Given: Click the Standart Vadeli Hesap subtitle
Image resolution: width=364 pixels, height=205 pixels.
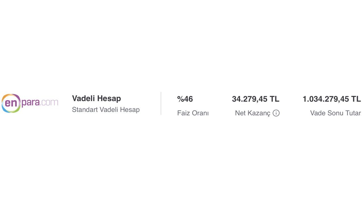Looking at the screenshot, I should (x=106, y=110).
